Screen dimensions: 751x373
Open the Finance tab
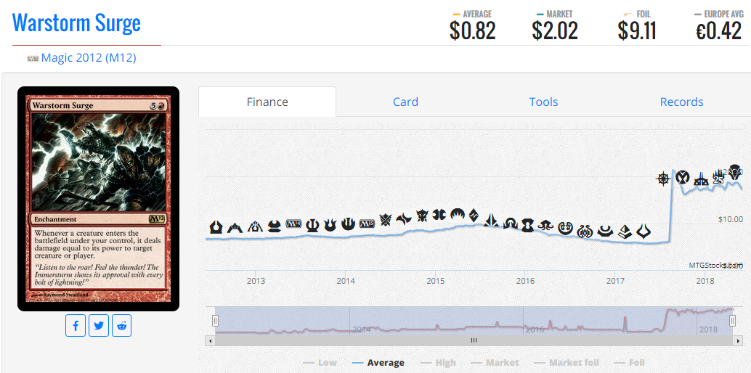tap(267, 102)
